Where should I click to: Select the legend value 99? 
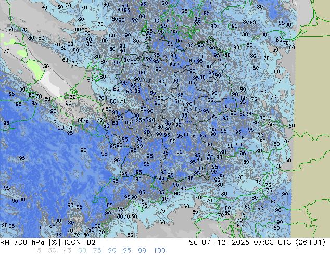[x=142, y=251]
